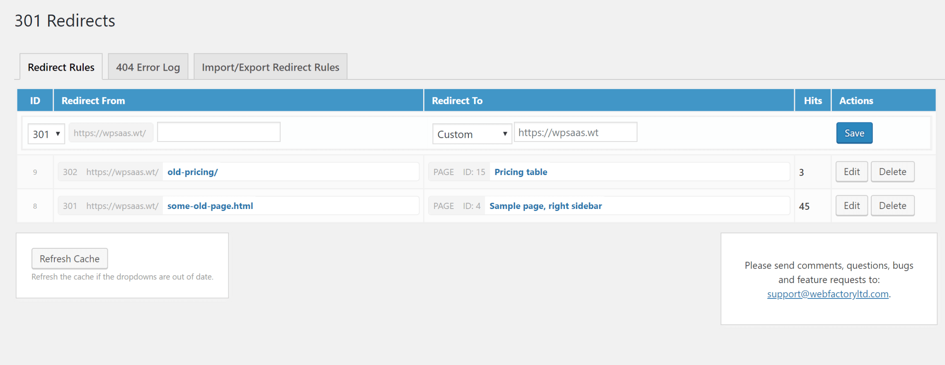This screenshot has width=945, height=365.
Task: Open the old-pricing/ link
Action: click(192, 172)
